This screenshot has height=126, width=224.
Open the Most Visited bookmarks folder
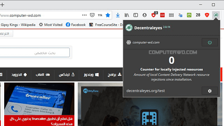pos(51,25)
